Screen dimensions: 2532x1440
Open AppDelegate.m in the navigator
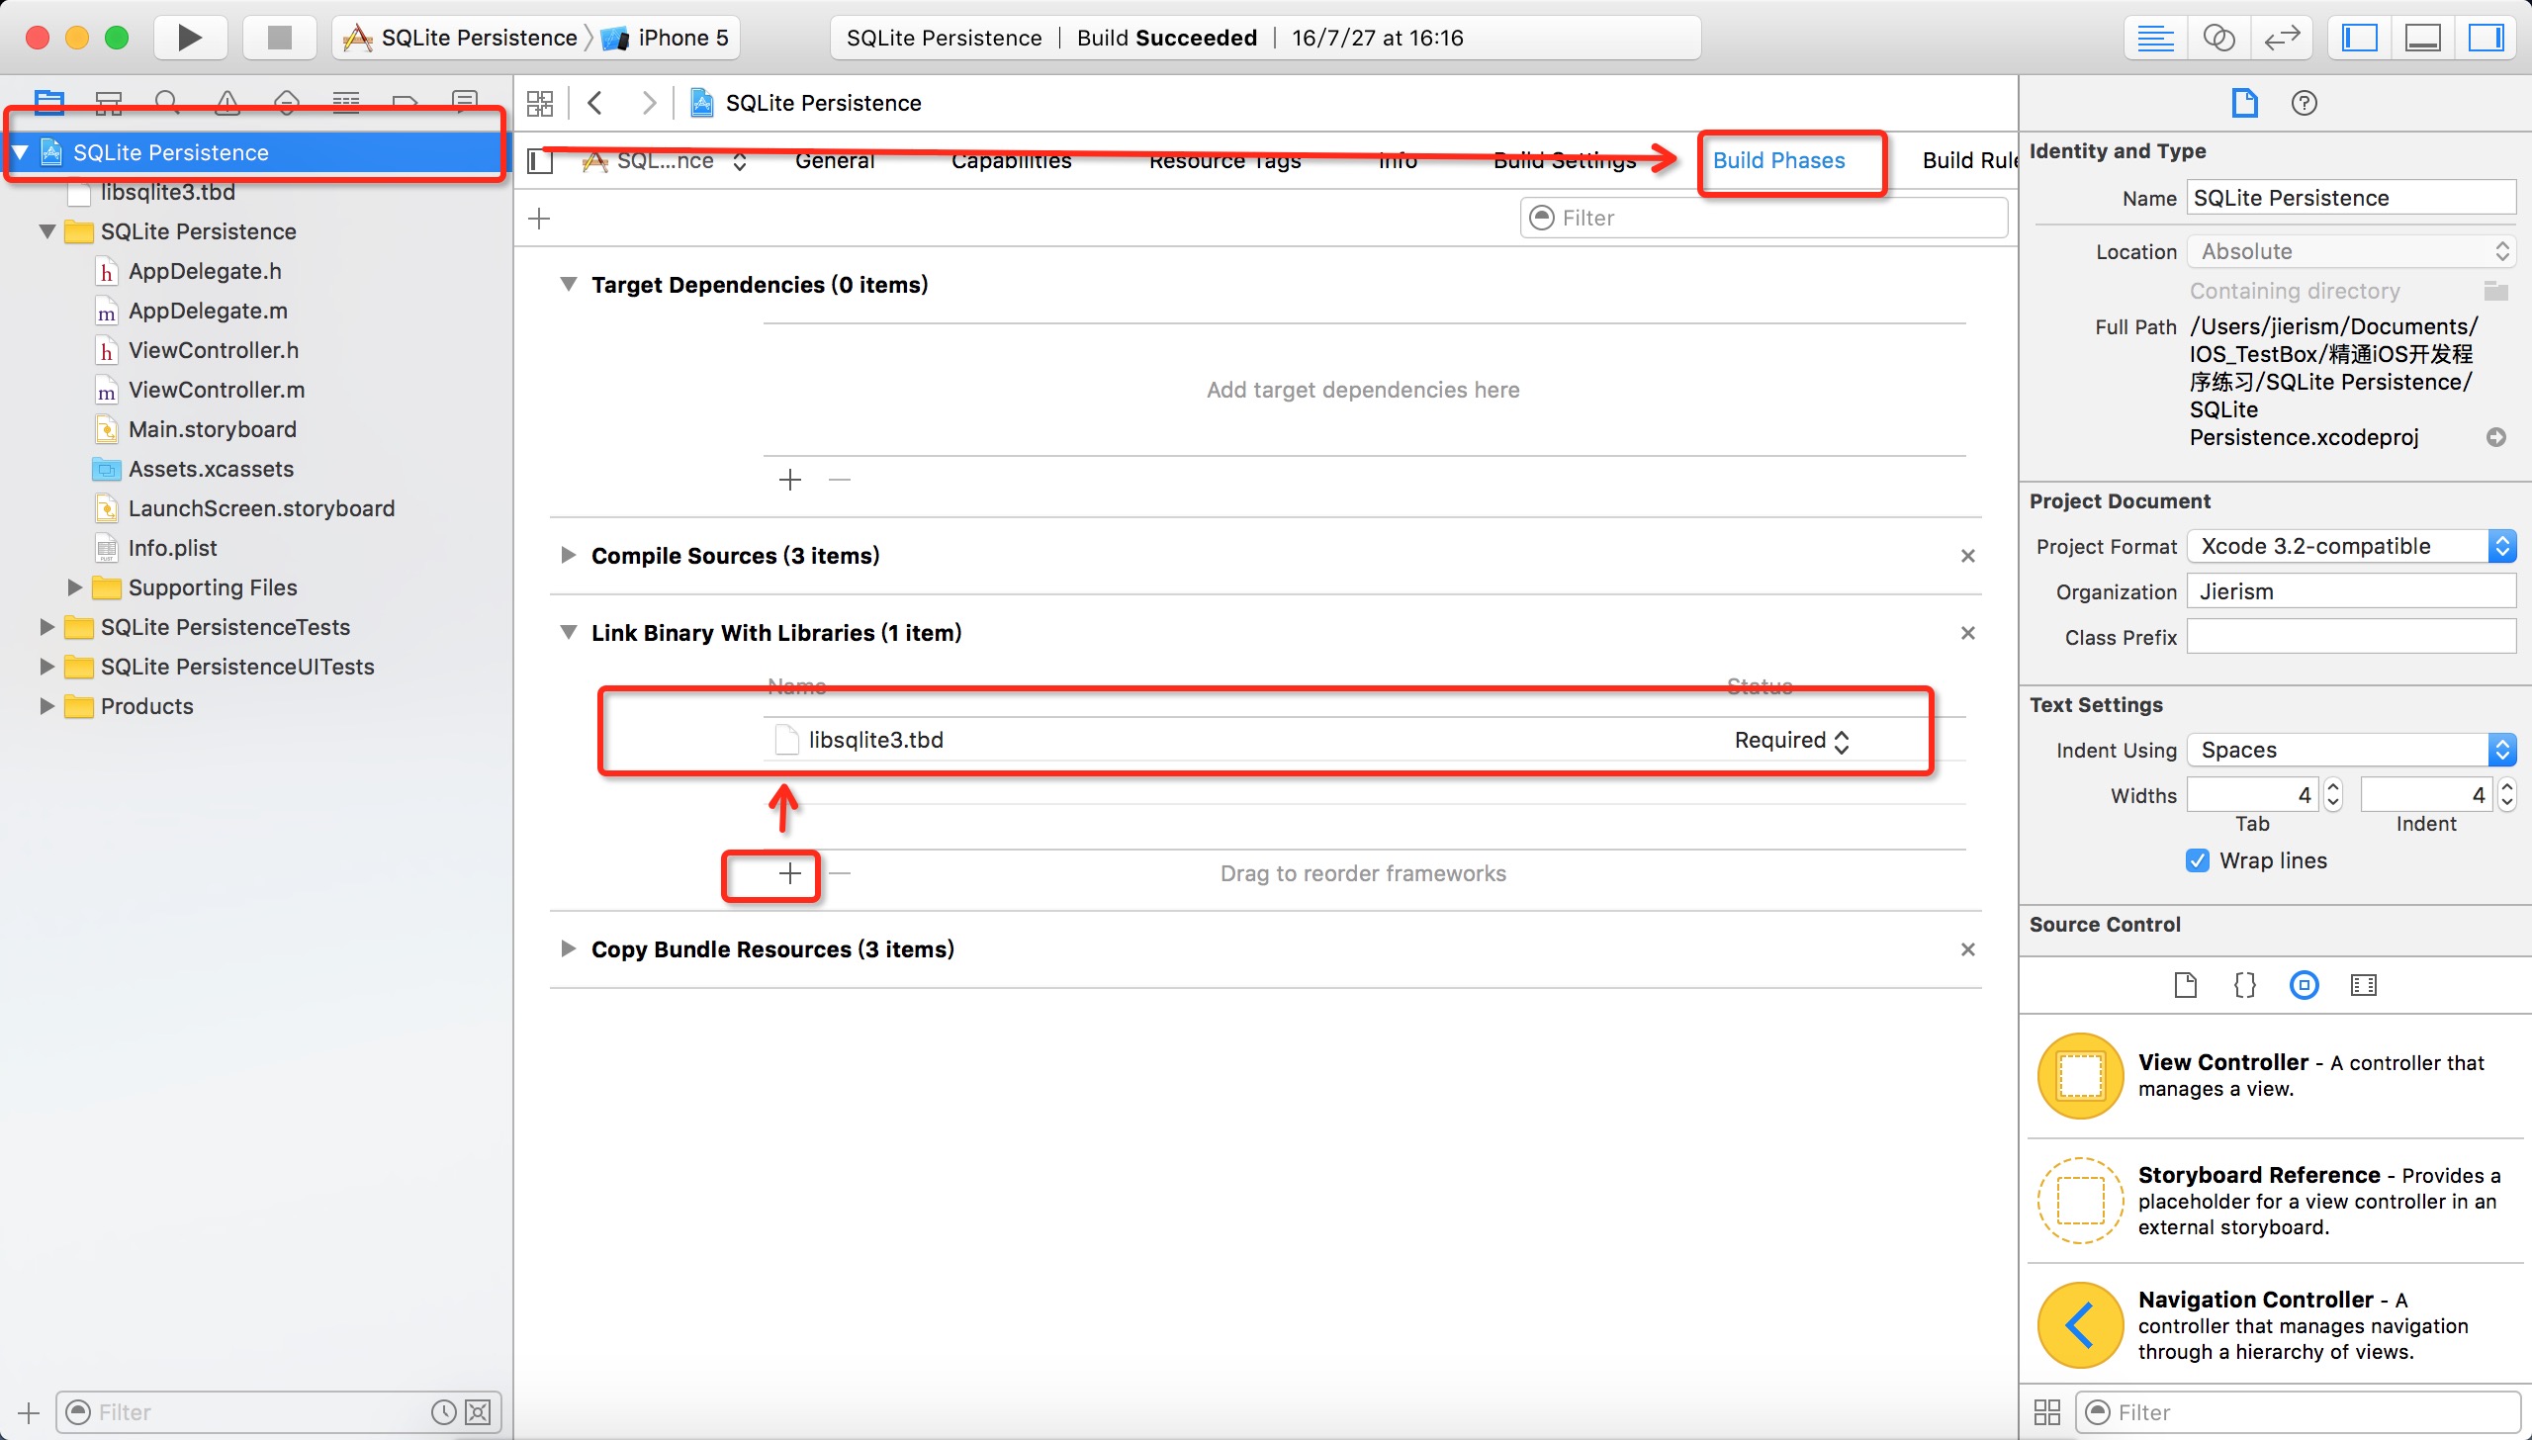(x=208, y=311)
